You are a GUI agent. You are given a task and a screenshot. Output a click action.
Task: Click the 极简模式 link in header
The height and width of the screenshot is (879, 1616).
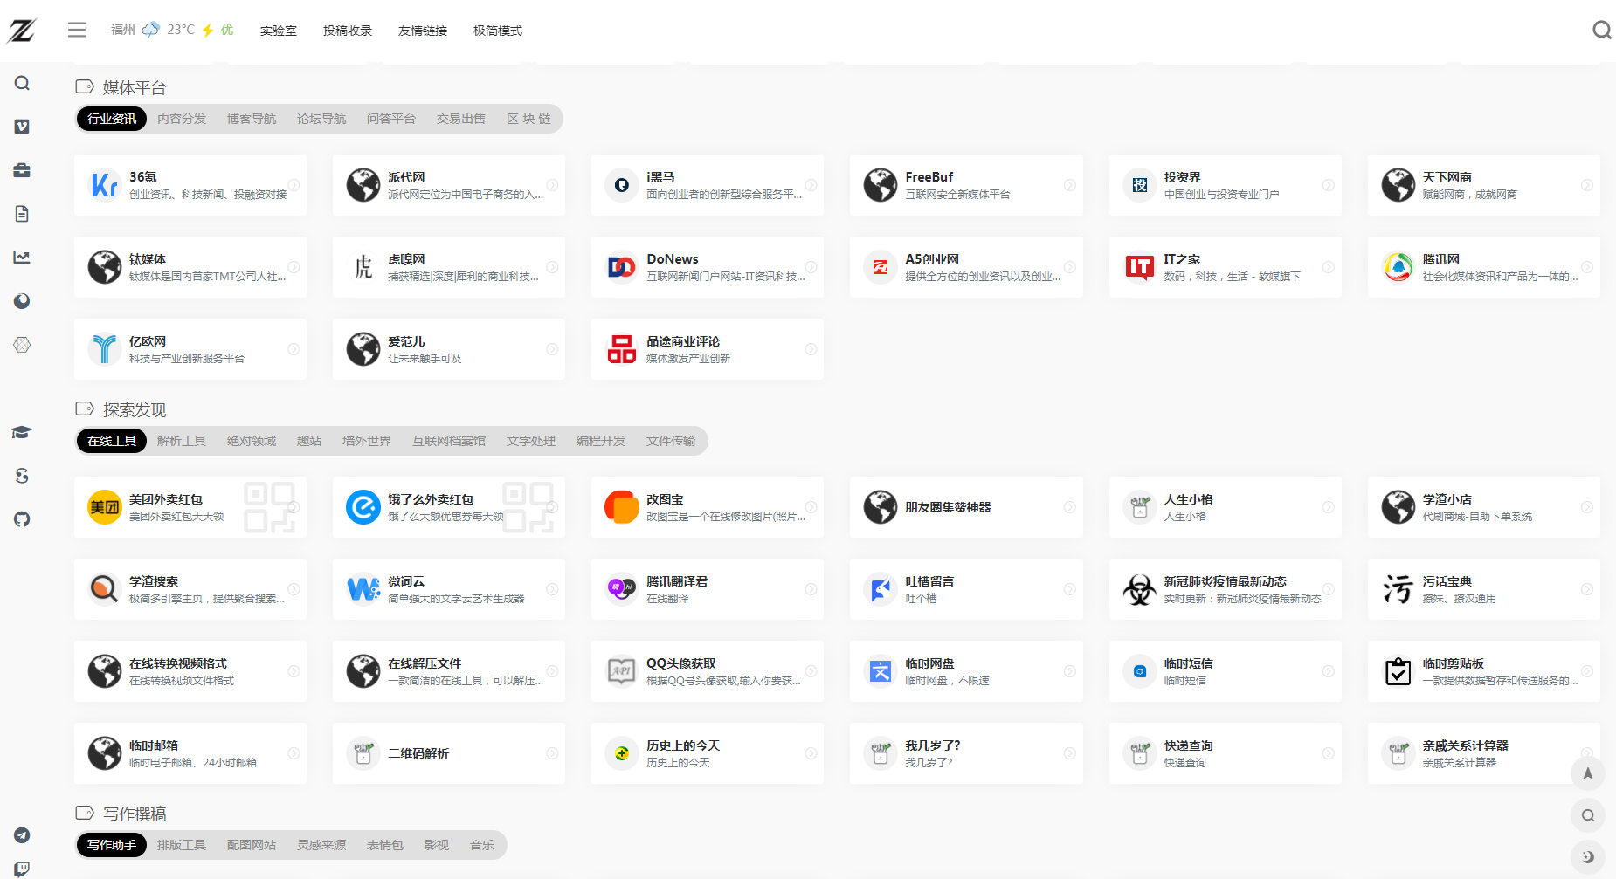[498, 31]
